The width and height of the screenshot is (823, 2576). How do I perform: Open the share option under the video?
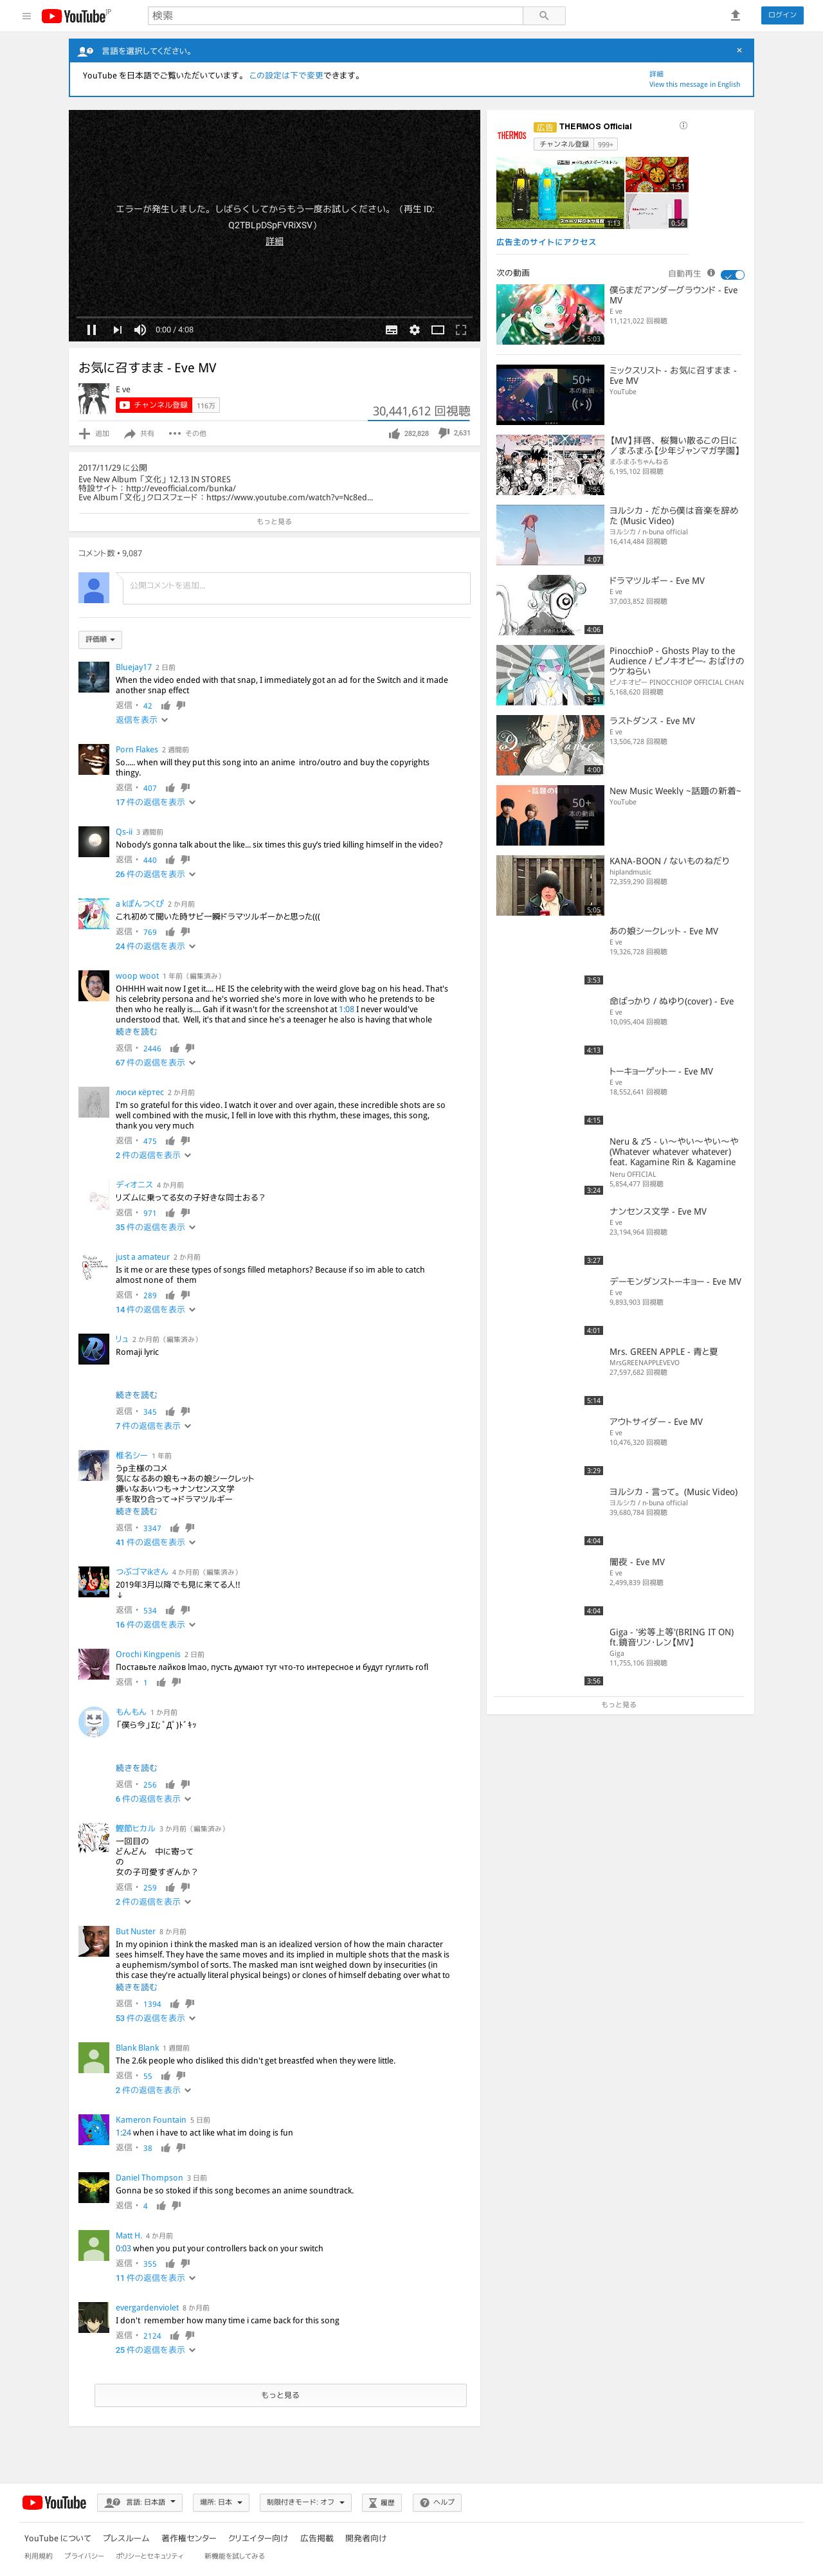point(139,434)
